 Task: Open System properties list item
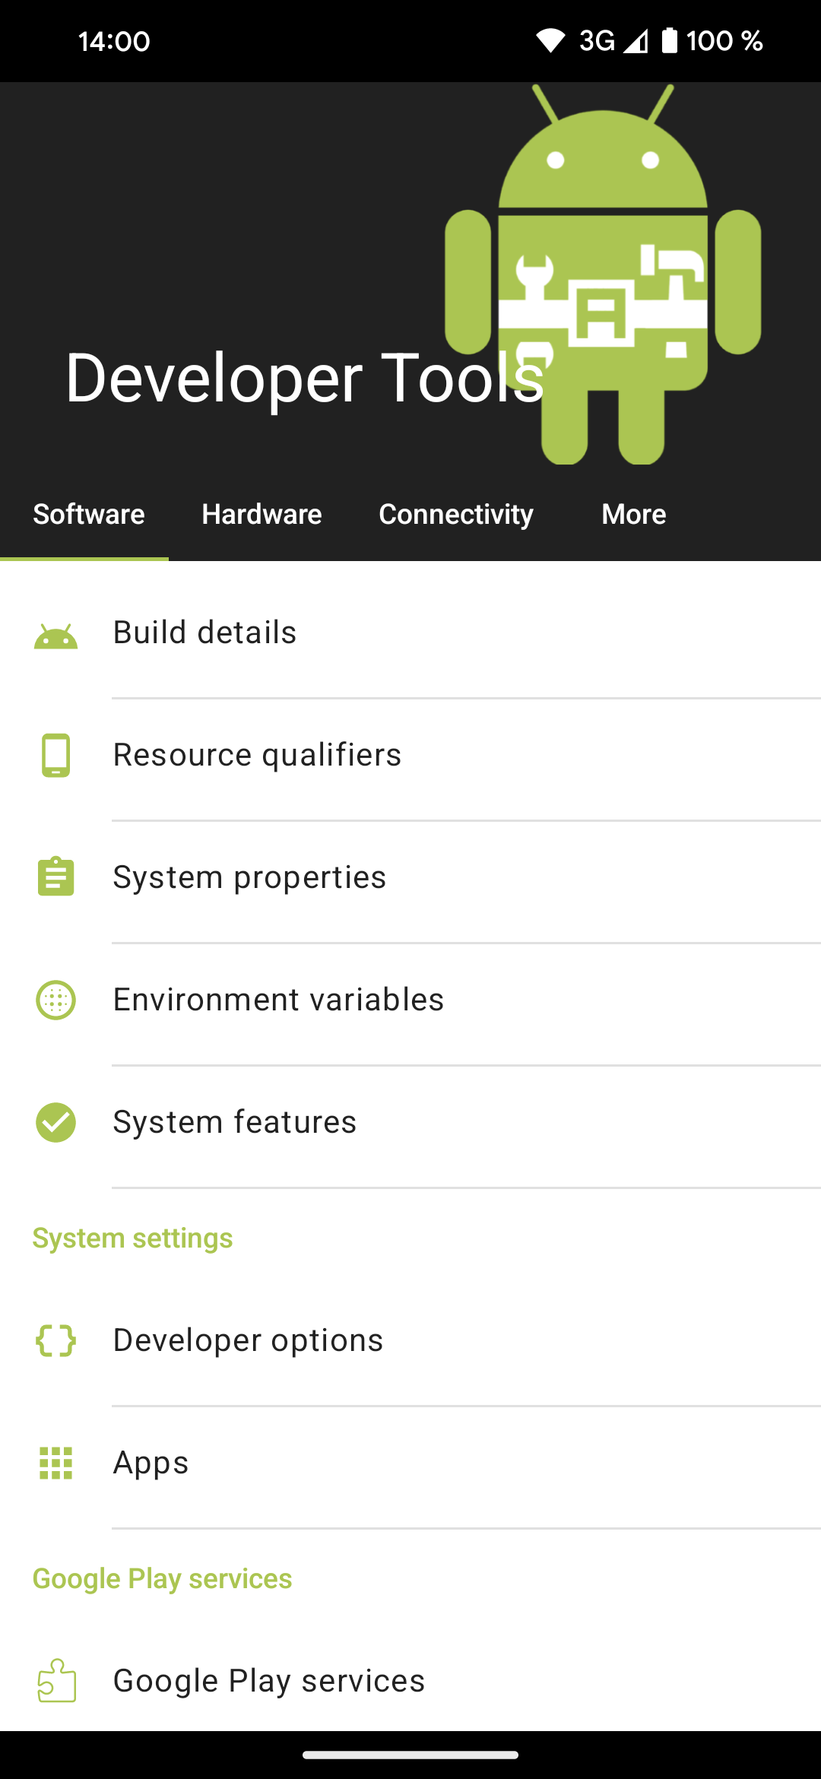[410, 877]
